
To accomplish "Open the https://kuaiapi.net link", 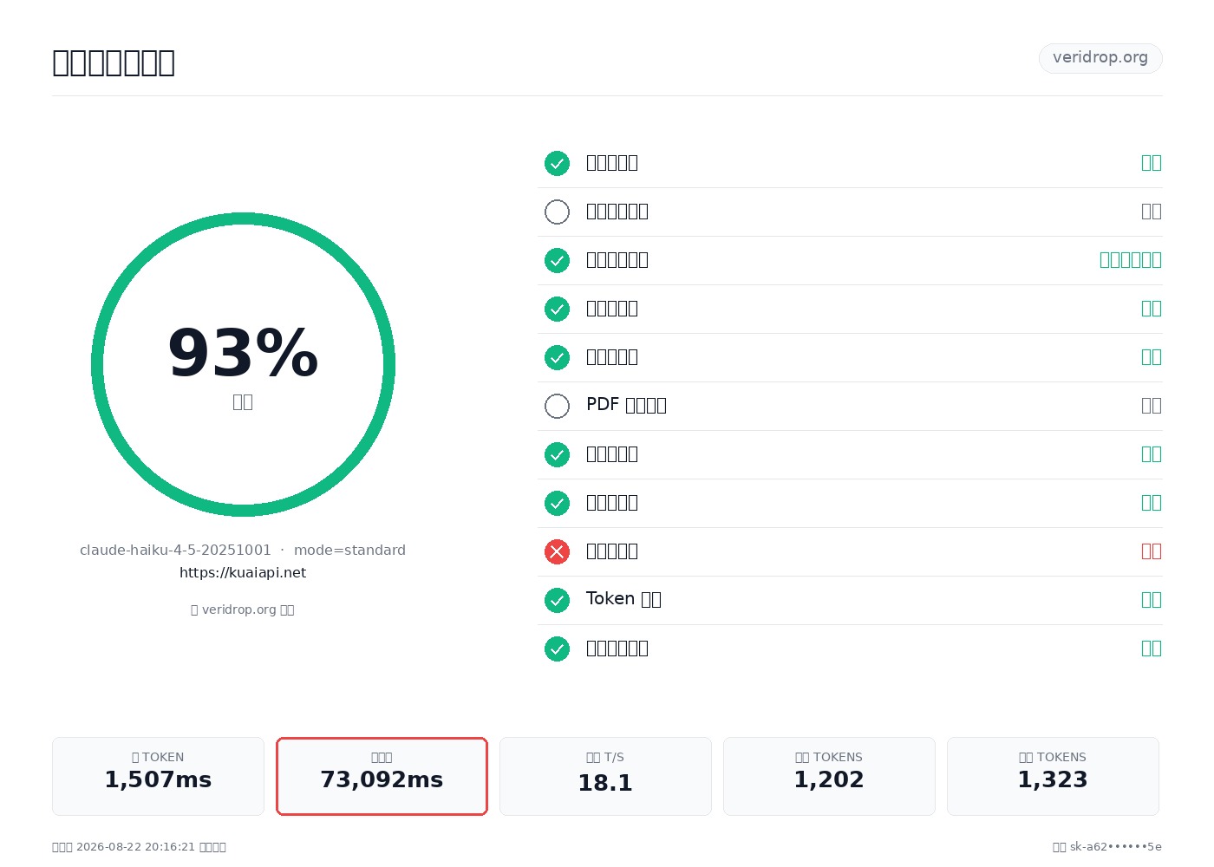I will (x=243, y=573).
